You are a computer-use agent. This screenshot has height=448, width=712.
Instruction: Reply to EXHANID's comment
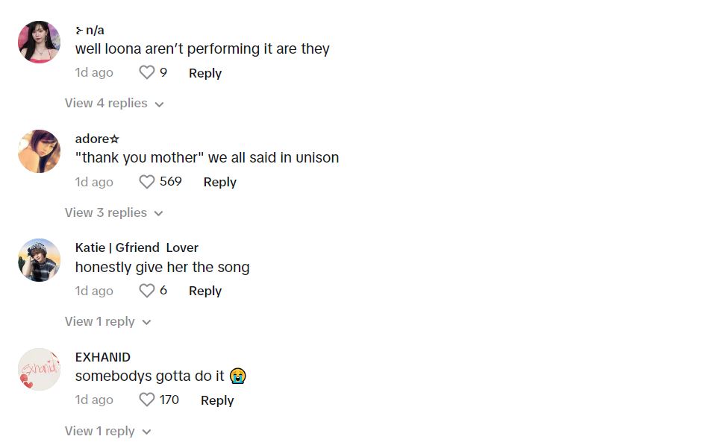(x=217, y=400)
